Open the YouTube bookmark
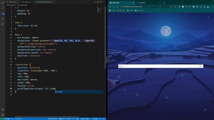Viewport: 214px width, 120px height. [121, 10]
